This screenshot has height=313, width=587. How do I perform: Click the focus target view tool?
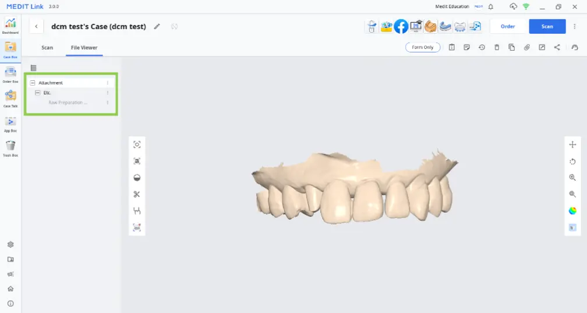click(137, 145)
